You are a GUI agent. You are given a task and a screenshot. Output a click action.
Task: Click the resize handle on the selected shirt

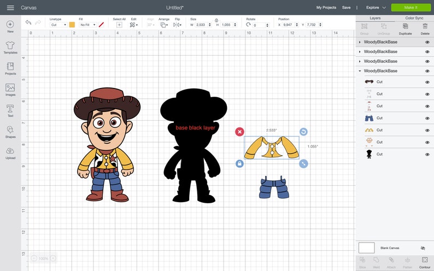(x=303, y=163)
